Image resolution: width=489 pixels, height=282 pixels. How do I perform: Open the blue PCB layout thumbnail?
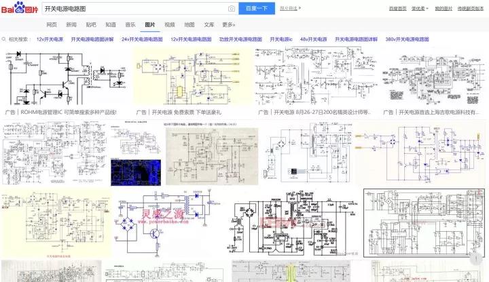tap(134, 170)
